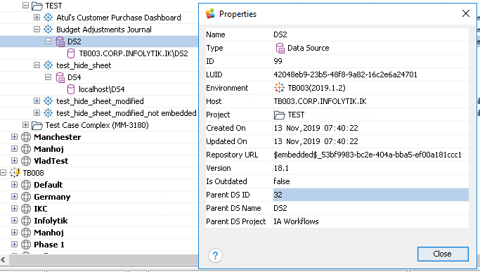Expand the Infolytik site node

pos(14,220)
